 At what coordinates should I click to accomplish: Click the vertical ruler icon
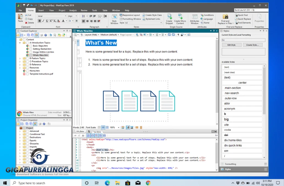click(x=141, y=127)
